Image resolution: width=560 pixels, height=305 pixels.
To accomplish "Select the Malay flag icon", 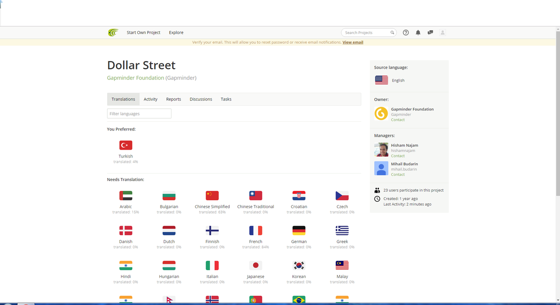I will pos(342,265).
